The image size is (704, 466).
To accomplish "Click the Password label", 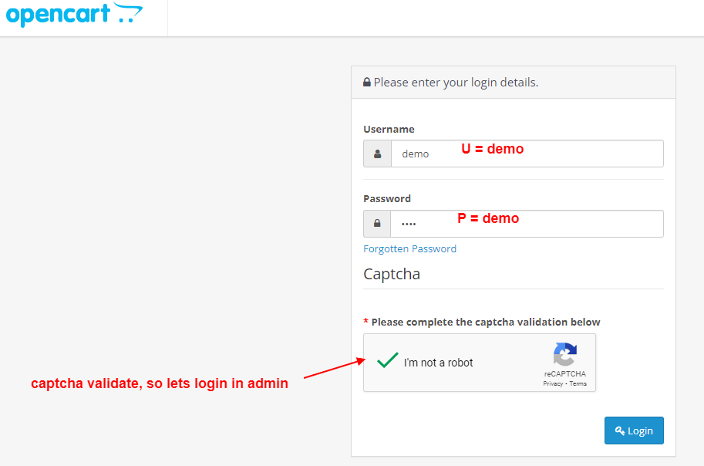I will [387, 198].
